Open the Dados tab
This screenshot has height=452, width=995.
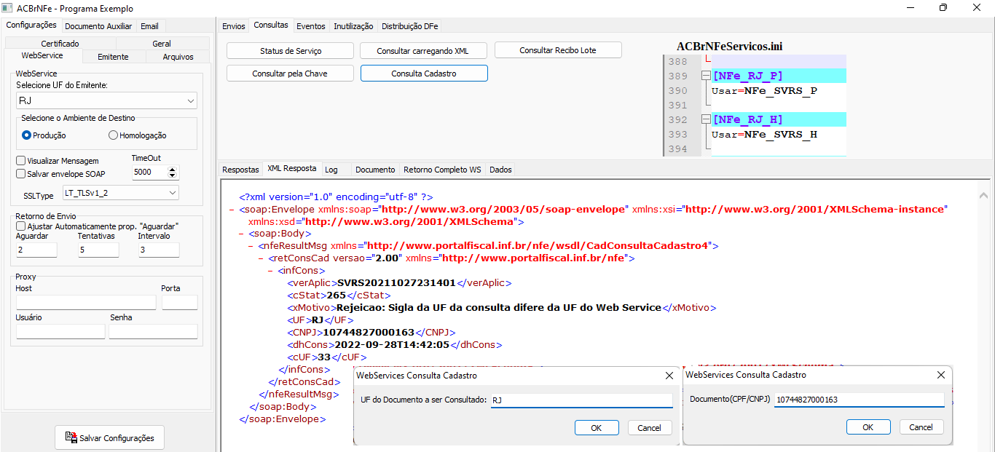click(500, 170)
